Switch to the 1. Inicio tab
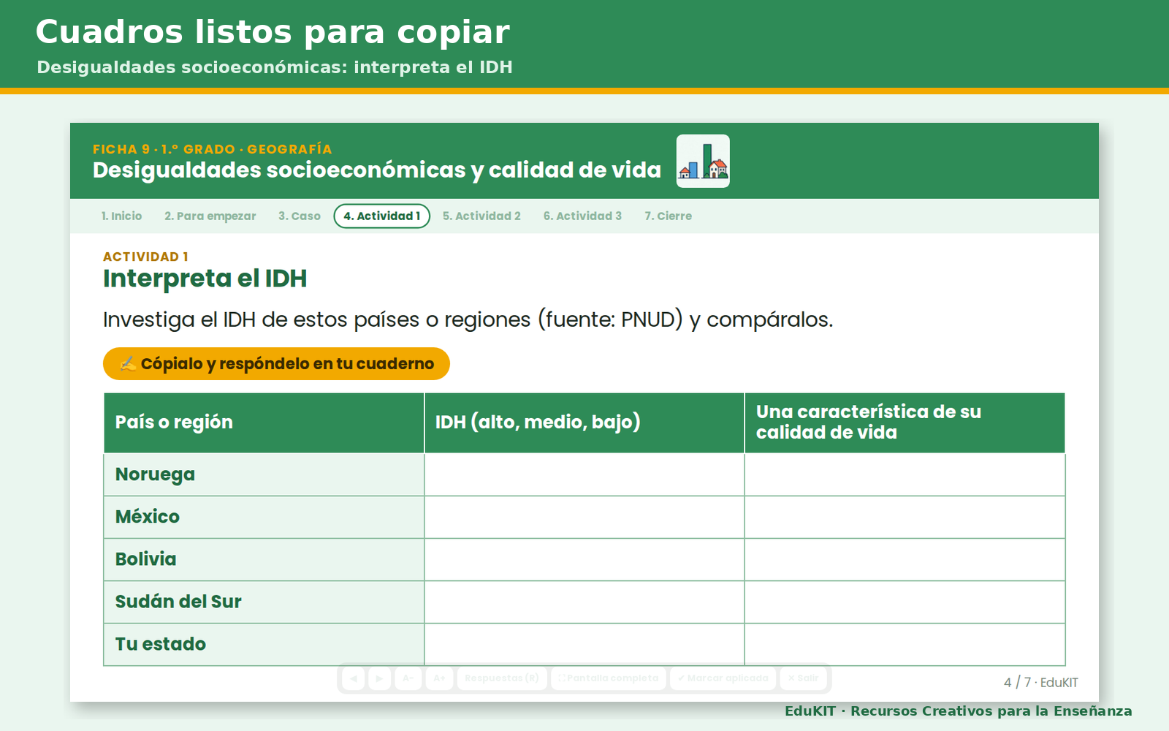 coord(121,216)
